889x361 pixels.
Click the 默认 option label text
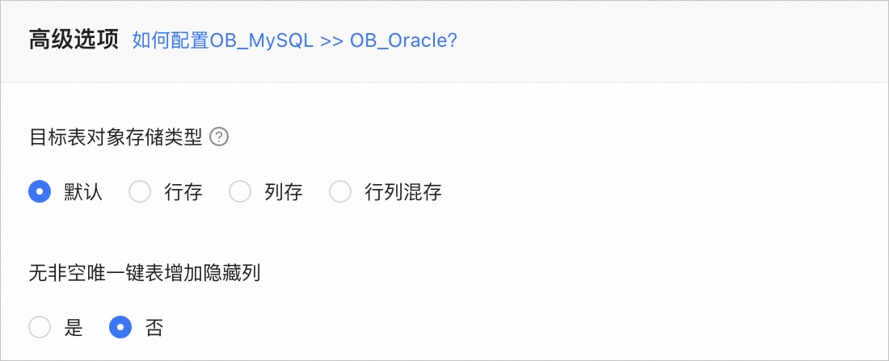(83, 192)
